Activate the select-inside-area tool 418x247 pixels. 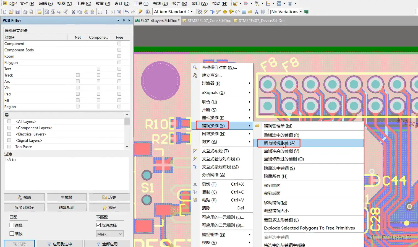100,12
